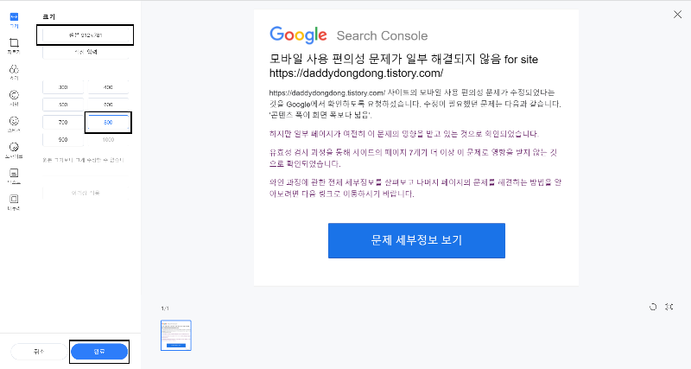Click the white cancel button at the bottom

tap(39, 352)
